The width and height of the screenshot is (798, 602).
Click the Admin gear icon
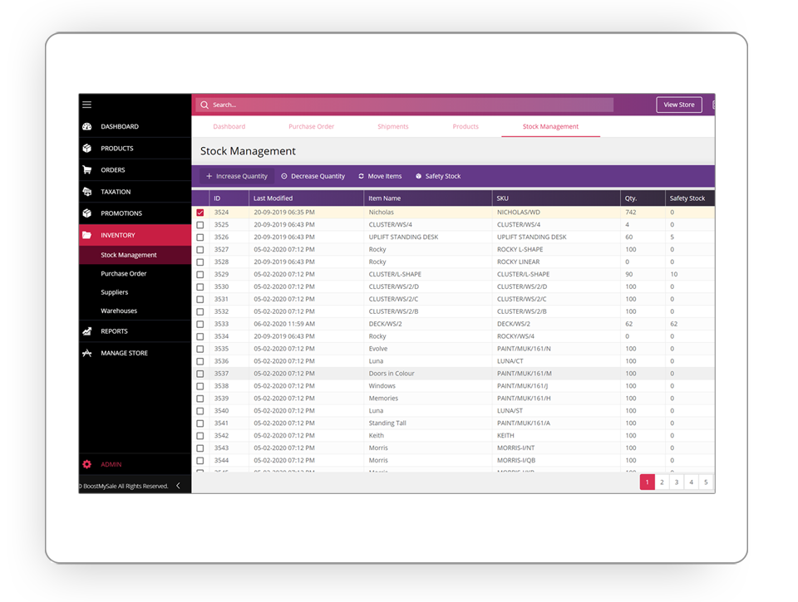coord(87,464)
